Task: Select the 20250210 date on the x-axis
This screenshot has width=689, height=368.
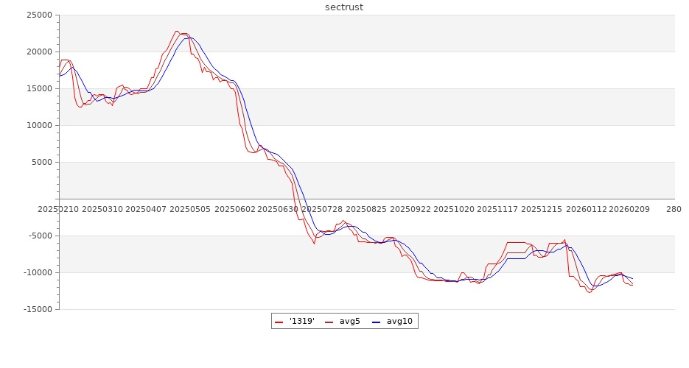Action: [57, 209]
